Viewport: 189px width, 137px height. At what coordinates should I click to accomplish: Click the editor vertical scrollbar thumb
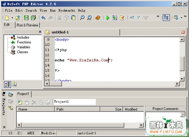pyautogui.click(x=182, y=64)
